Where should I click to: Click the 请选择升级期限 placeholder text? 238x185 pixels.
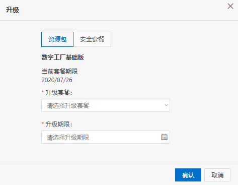(x=68, y=137)
